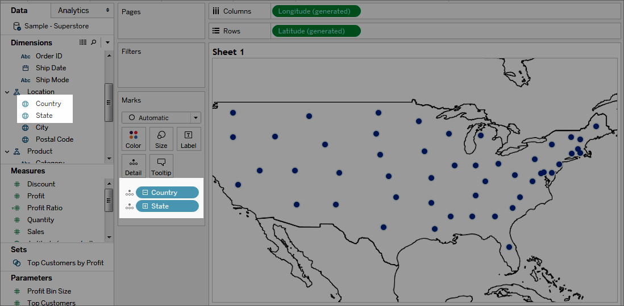Click the Measures scrollbar up arrow
Screen dimensions: 624x306
click(x=109, y=184)
